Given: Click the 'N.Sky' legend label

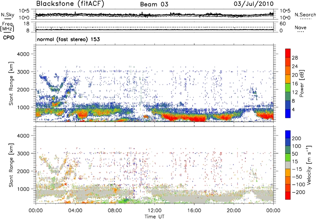Looking at the screenshot, I should (x=8, y=15).
